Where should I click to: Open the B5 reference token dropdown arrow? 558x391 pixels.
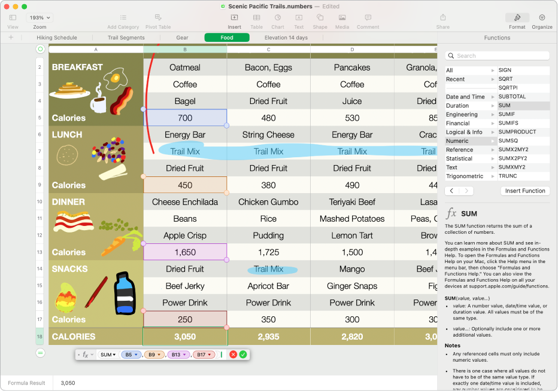pos(136,355)
